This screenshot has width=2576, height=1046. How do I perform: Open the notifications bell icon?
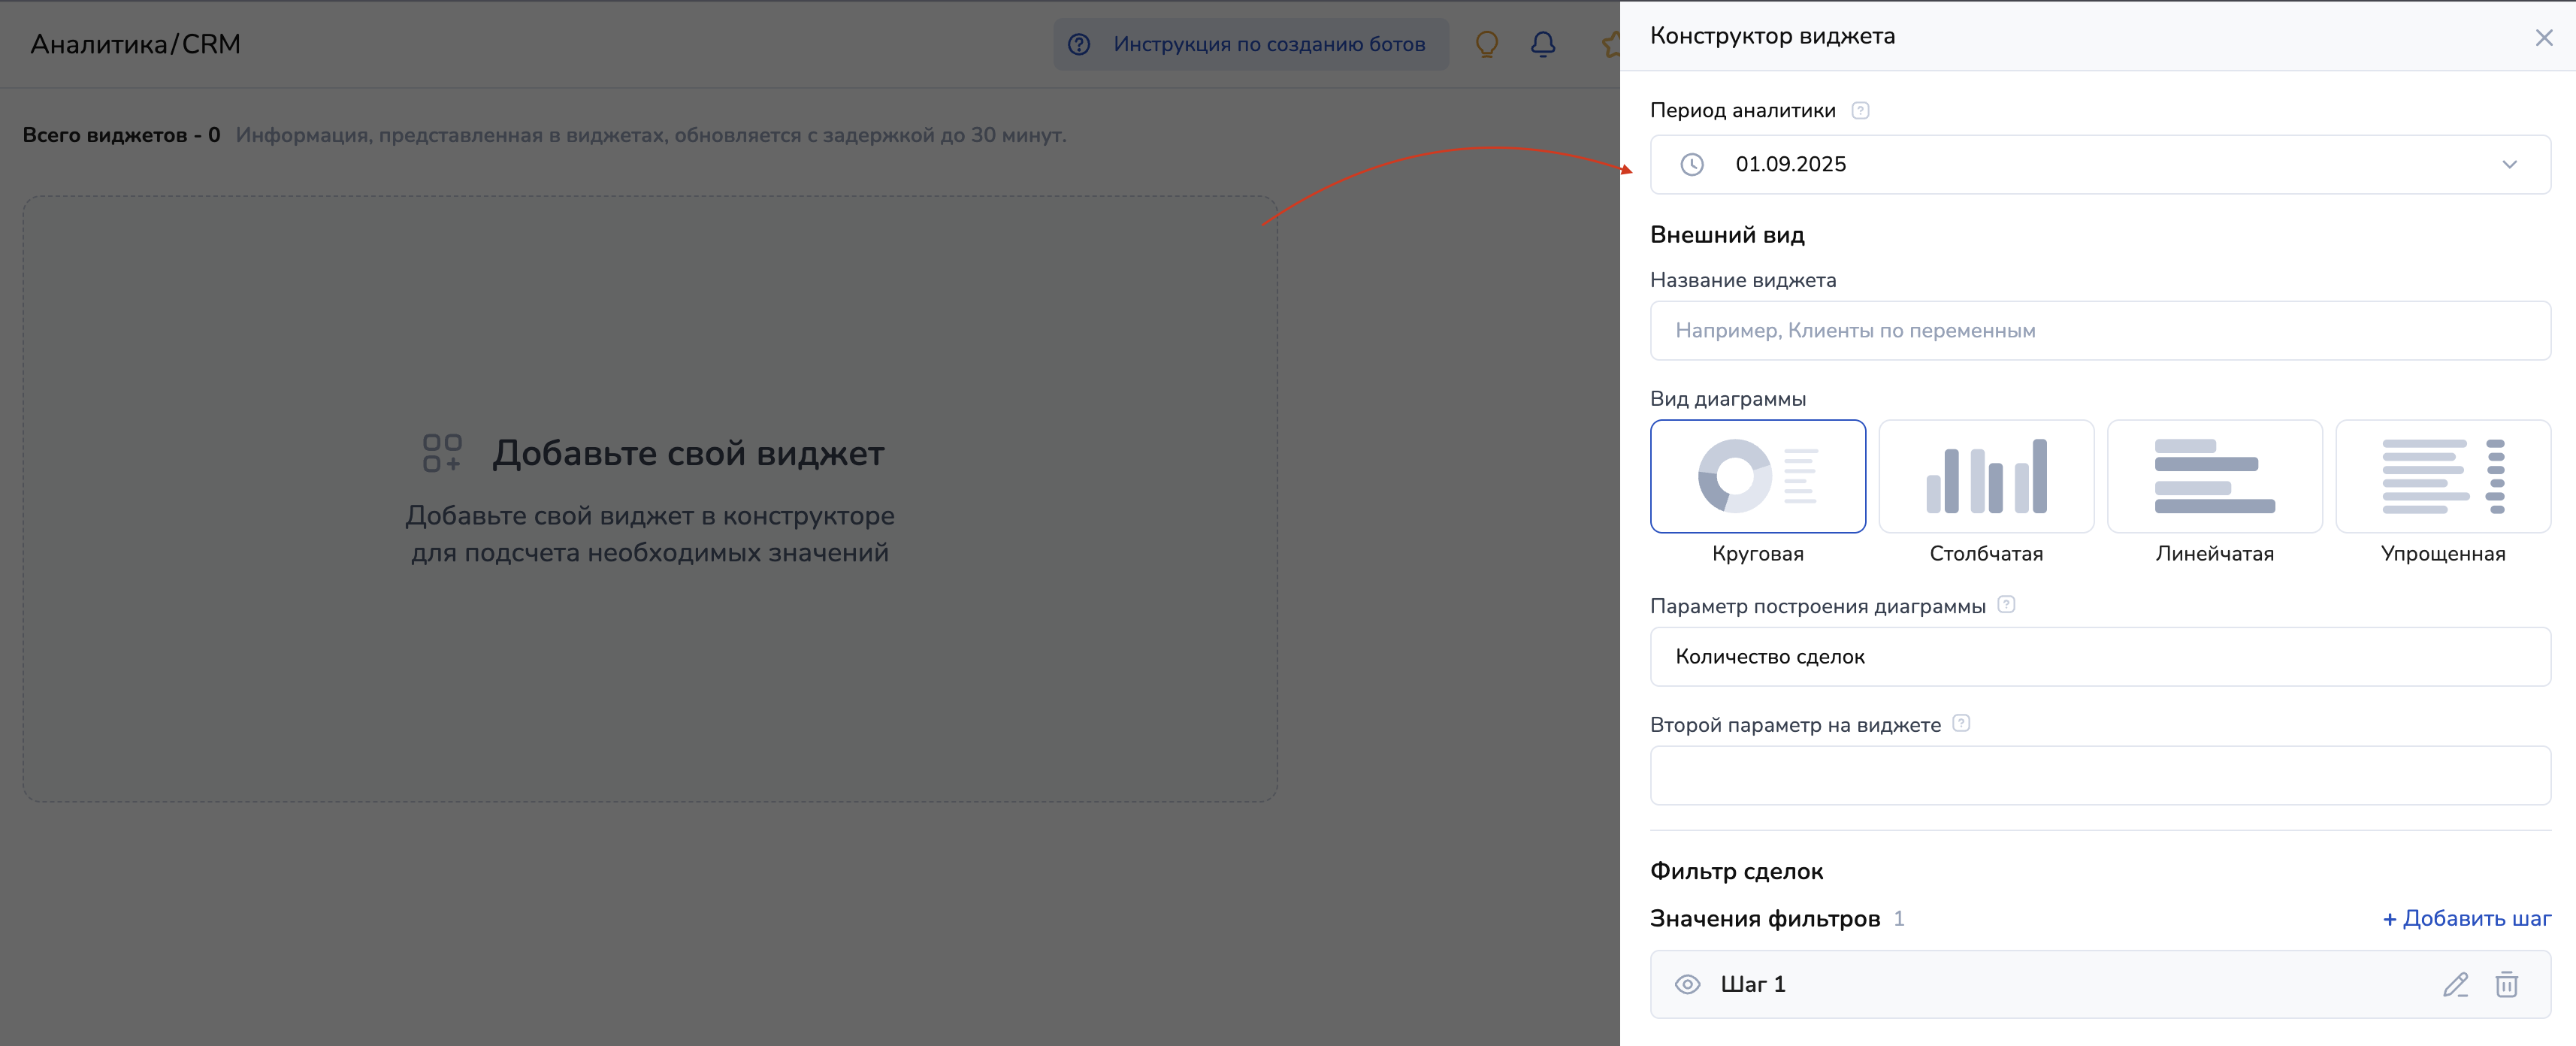coord(1543,44)
